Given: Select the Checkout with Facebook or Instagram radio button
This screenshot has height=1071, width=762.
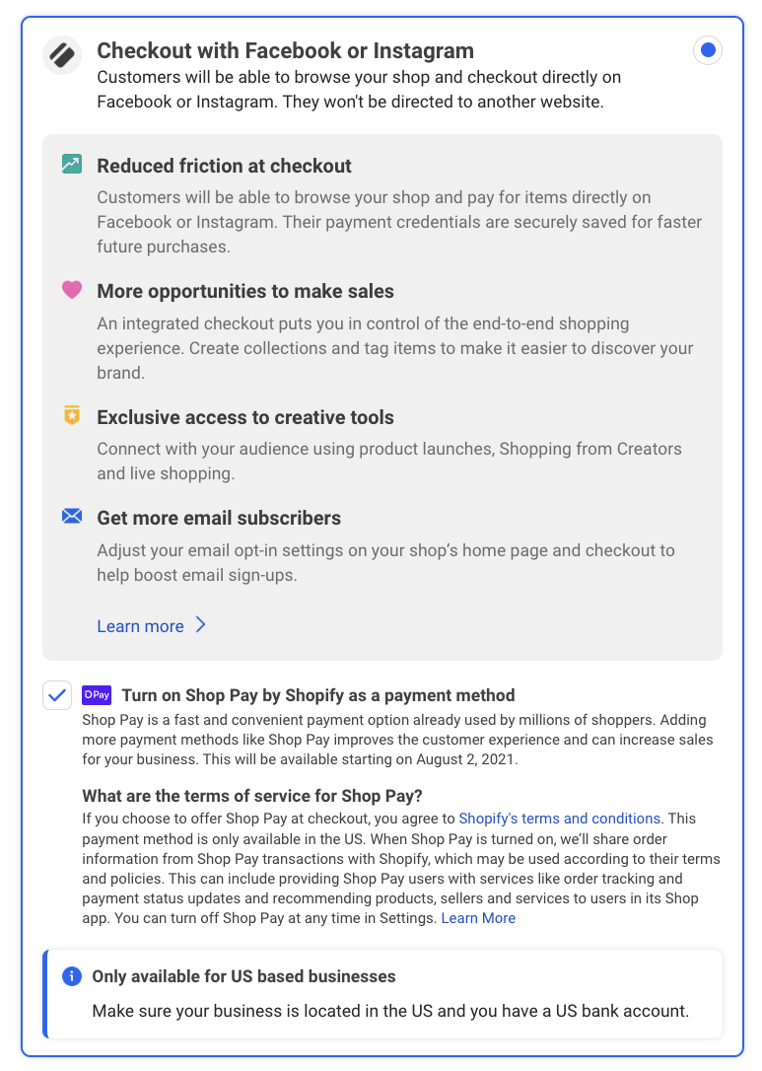Looking at the screenshot, I should click(x=707, y=50).
